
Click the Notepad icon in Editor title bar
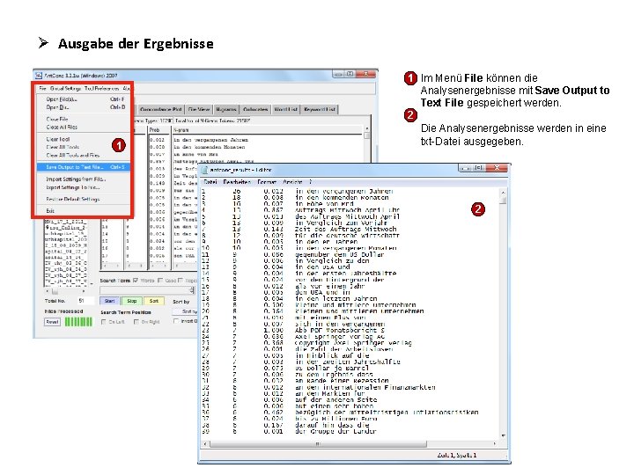click(x=204, y=170)
